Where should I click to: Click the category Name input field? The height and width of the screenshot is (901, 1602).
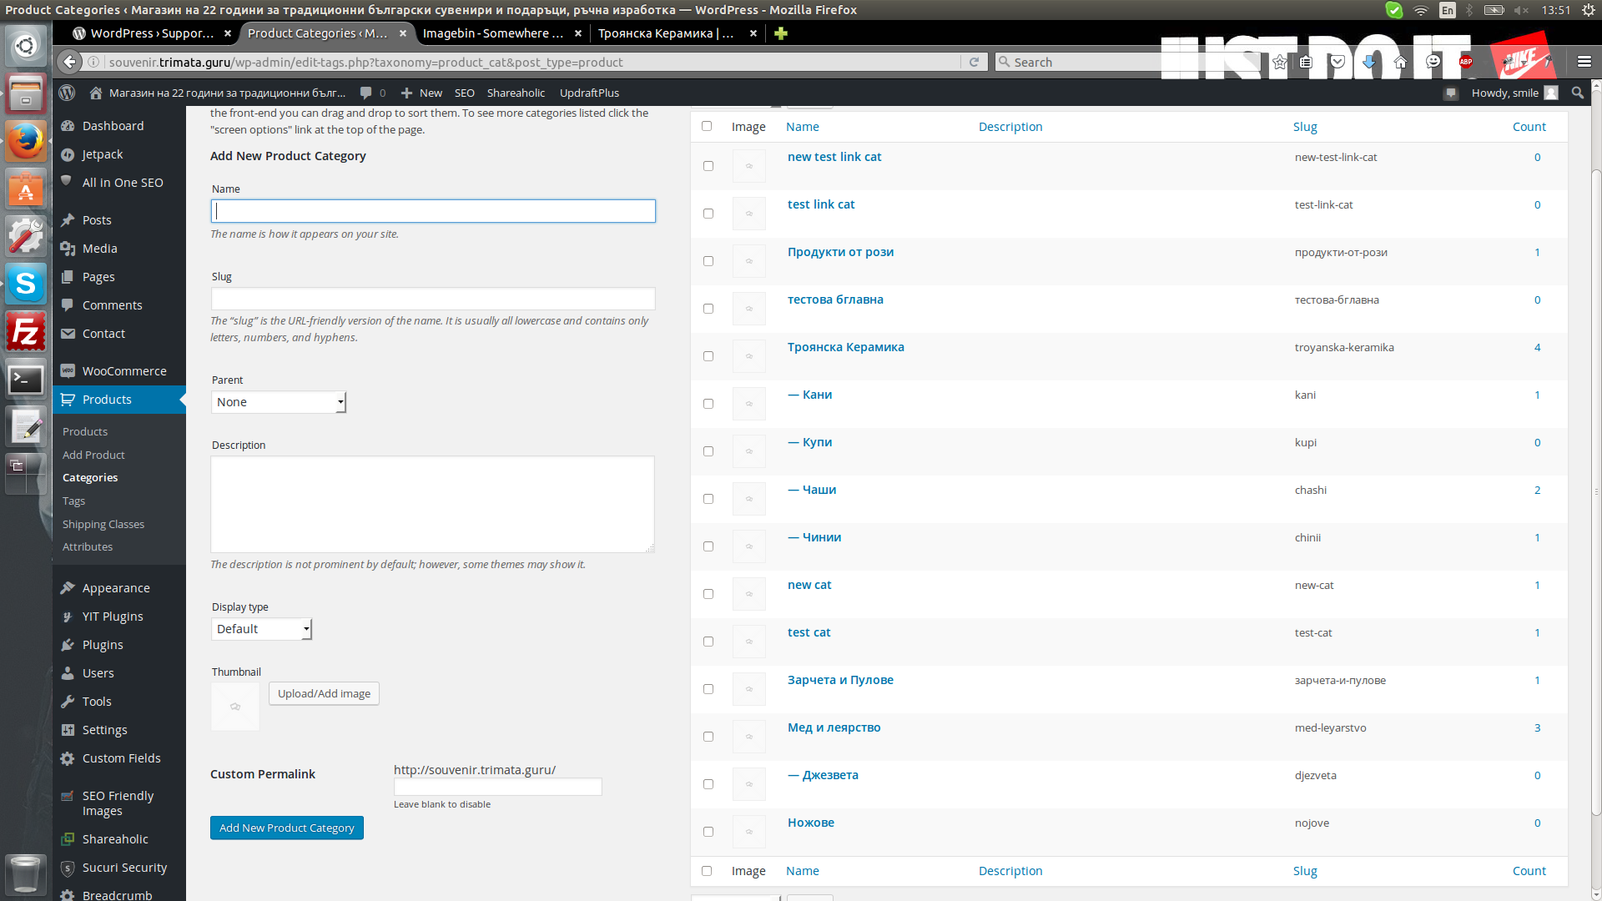[433, 211]
